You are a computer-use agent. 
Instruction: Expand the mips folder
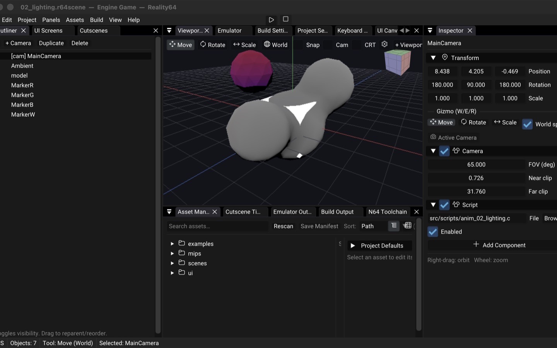click(172, 253)
